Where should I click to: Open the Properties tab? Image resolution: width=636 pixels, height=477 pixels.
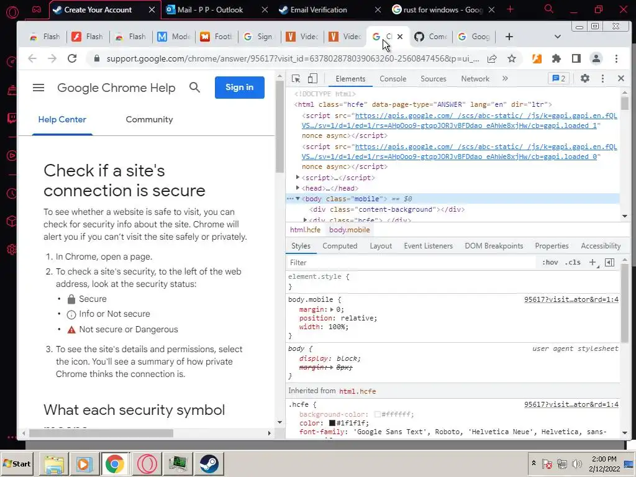(x=552, y=246)
